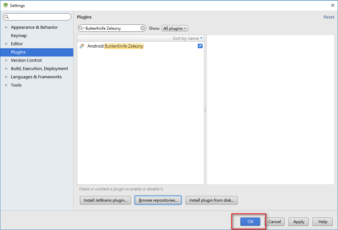Image resolution: width=338 pixels, height=230 pixels.
Task: Expand the Version Control section
Action: coord(7,60)
